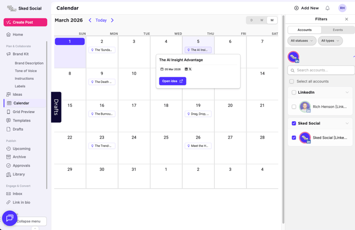The width and height of the screenshot is (355, 230).
Task: Switch to the Accounts filter tab
Action: pos(305,30)
